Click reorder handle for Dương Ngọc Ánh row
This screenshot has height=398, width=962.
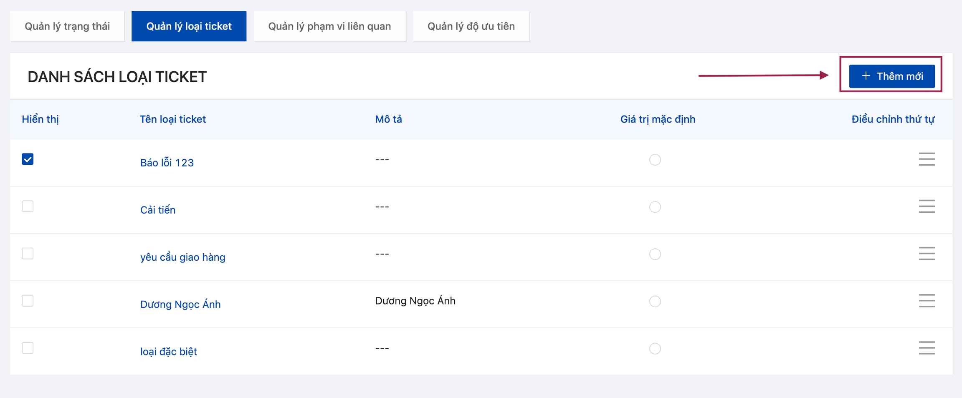point(927,301)
